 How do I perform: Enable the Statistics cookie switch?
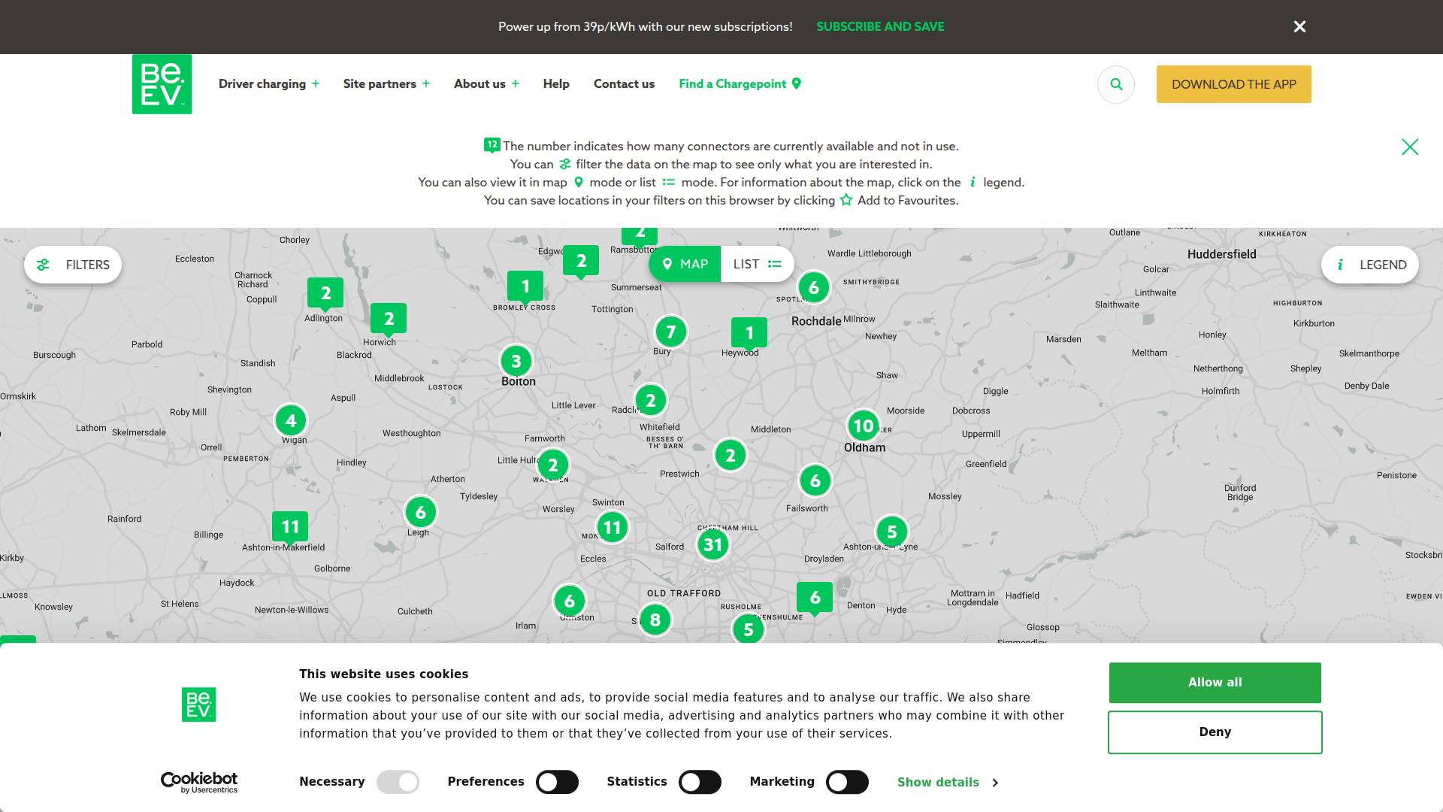click(x=700, y=782)
